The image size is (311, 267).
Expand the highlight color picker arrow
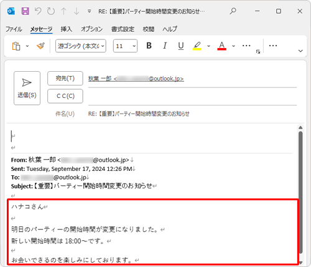(209, 46)
